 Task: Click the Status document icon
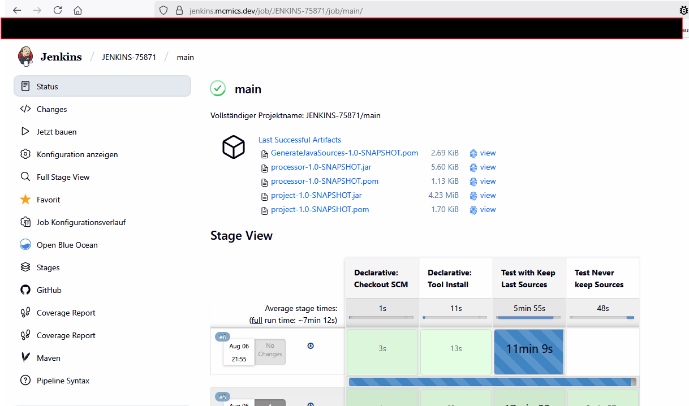click(25, 86)
